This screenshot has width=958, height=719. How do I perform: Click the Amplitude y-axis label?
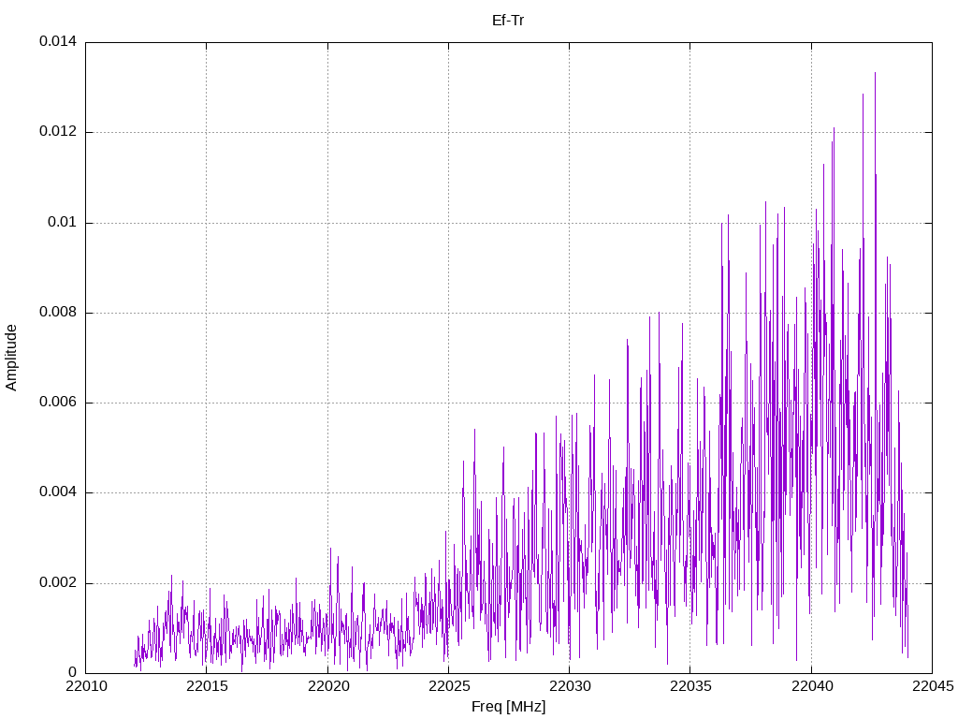tap(11, 358)
